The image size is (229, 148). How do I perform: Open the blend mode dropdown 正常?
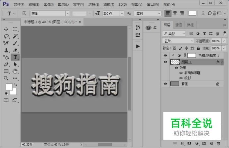pos(178,41)
